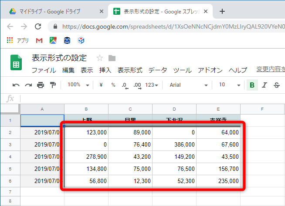Open Google Sheets home icon
The height and width of the screenshot is (206, 285).
click(16, 62)
